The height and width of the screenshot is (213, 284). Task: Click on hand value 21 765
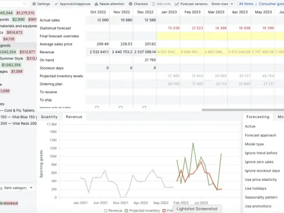click(x=150, y=60)
